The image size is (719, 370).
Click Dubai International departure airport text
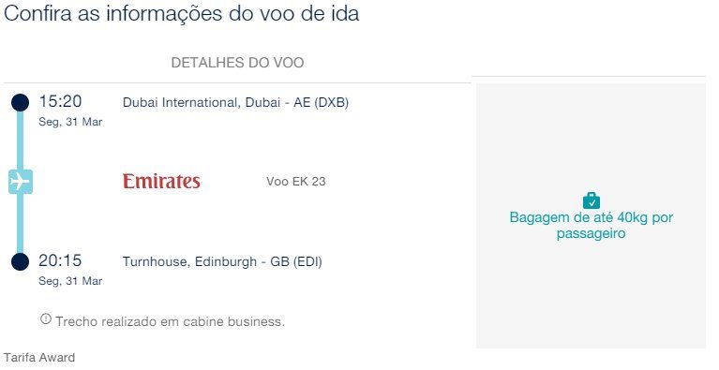click(x=235, y=102)
